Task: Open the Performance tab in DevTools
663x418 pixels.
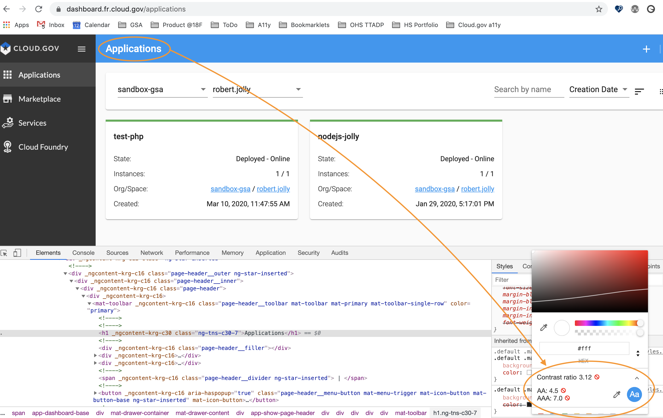Action: 192,253
